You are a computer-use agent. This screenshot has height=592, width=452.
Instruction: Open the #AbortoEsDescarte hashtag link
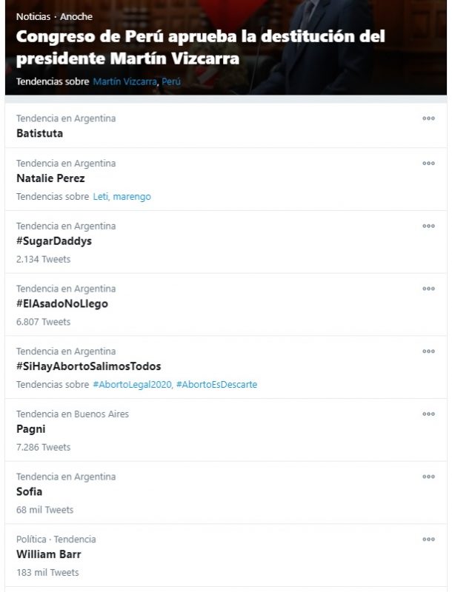click(216, 385)
